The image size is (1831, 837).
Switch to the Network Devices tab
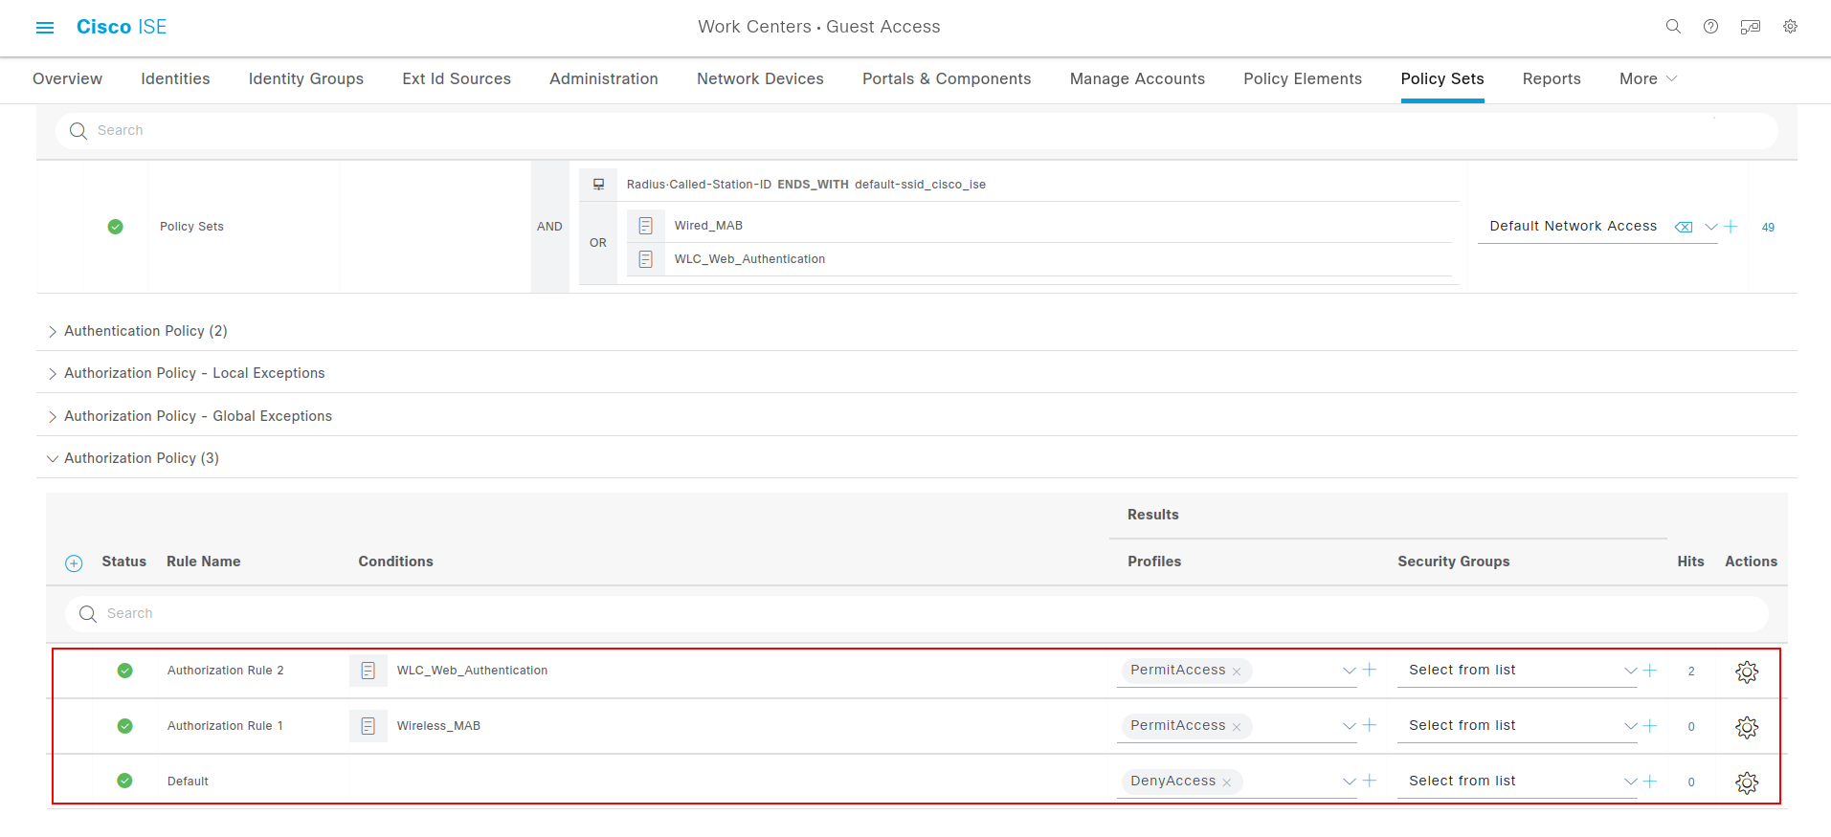coord(760,78)
